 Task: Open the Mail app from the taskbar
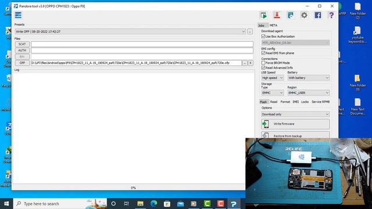(180, 204)
